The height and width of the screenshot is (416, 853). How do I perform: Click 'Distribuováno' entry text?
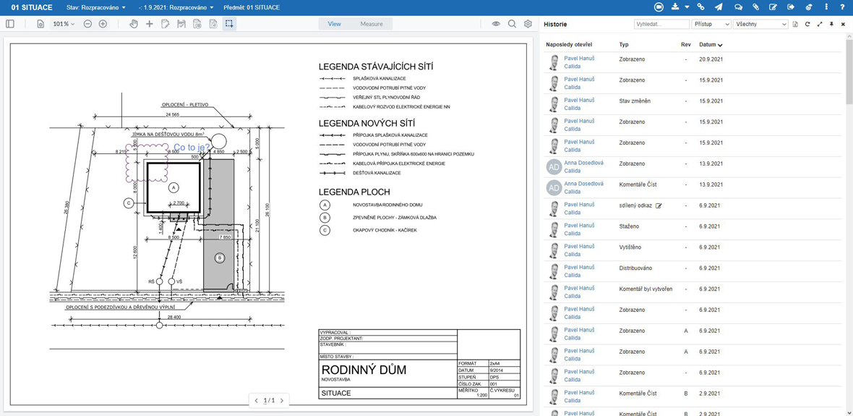click(x=635, y=268)
